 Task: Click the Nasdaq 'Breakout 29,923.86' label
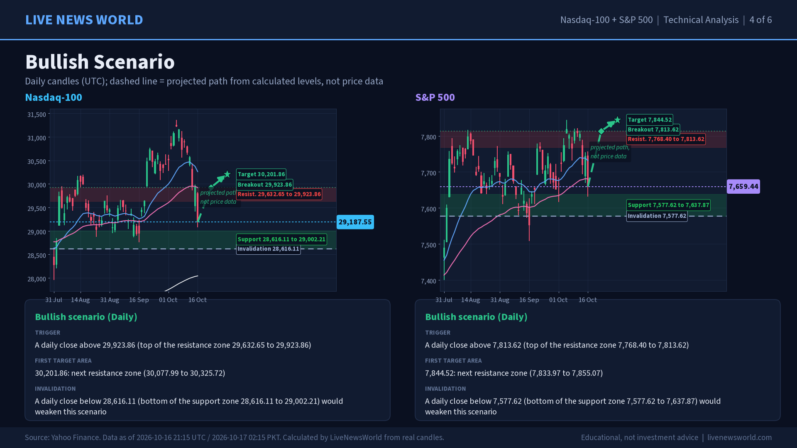click(264, 185)
